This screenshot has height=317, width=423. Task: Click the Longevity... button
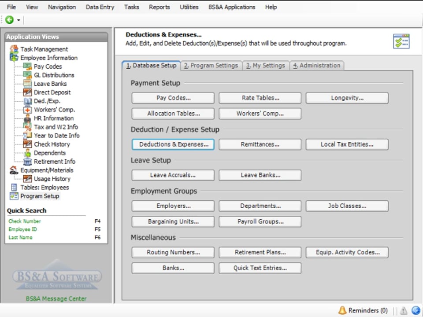point(347,98)
